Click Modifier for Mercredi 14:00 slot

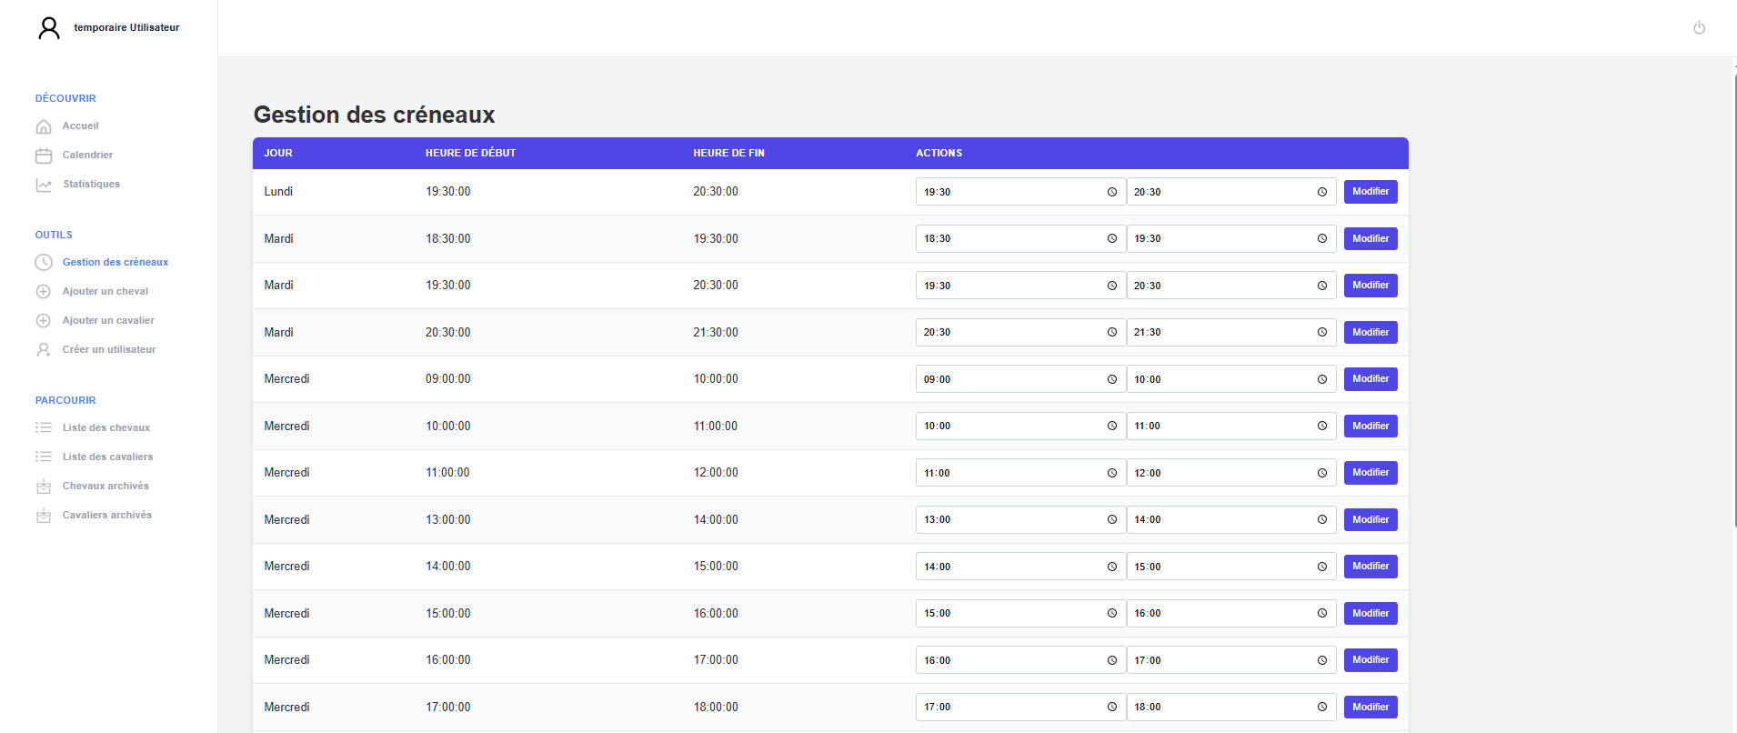click(1371, 567)
